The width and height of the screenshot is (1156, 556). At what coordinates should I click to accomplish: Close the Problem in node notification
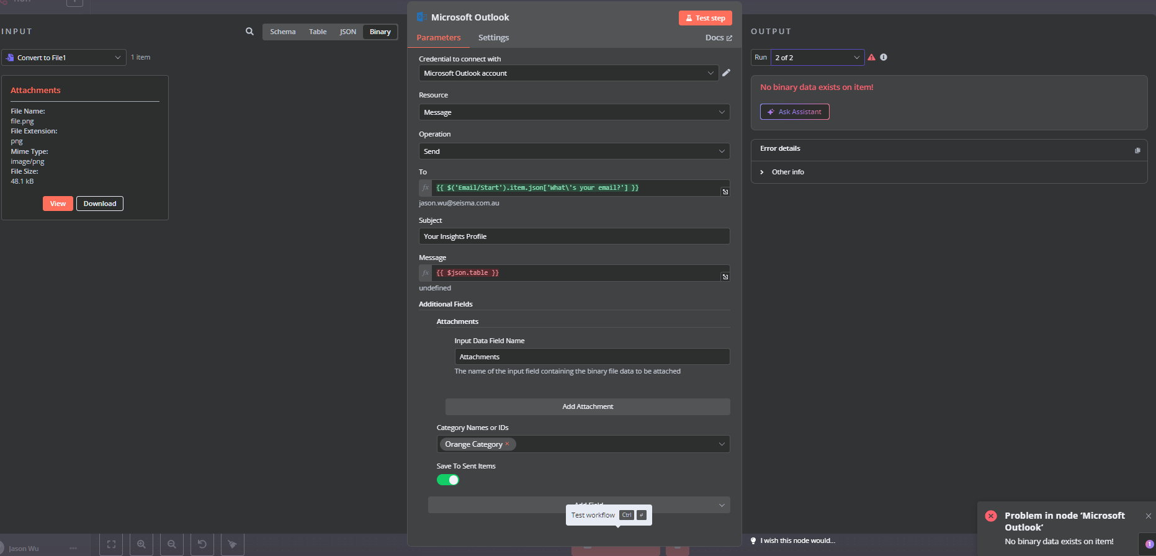(x=1148, y=516)
